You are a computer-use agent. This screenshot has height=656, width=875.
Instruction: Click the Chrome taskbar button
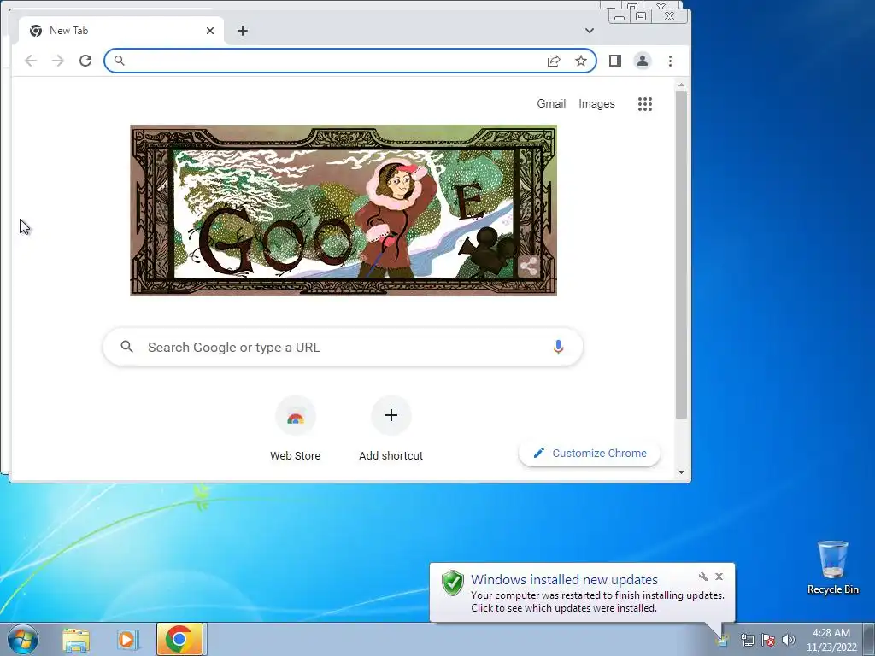(x=179, y=639)
